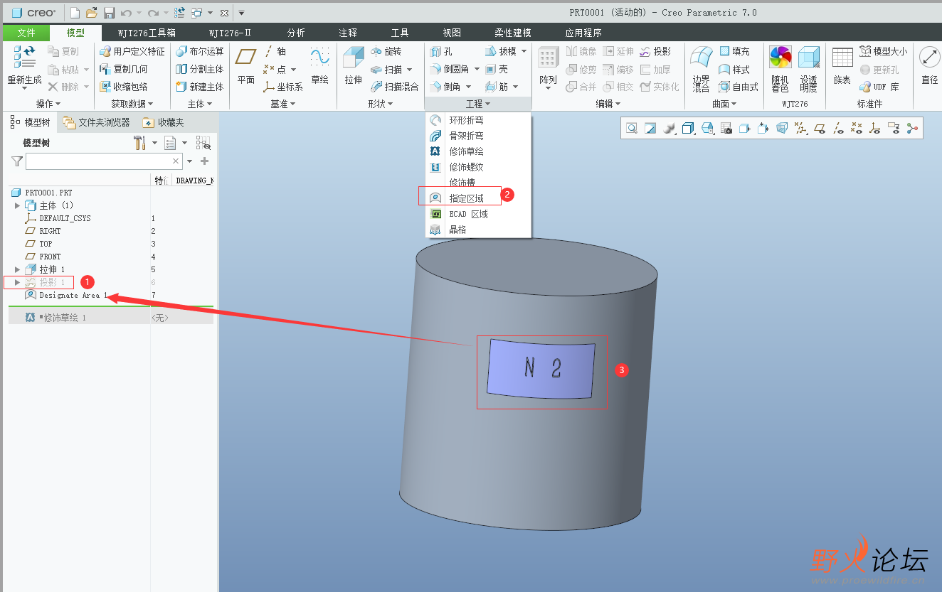Switch to the 柔性建模 ribbon tab
Screen dimensions: 942x592
[x=513, y=33]
